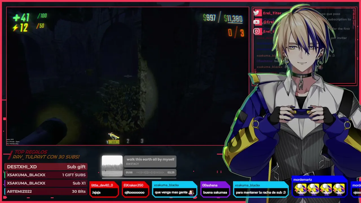Click the 0 / 3 objective counter

(236, 33)
